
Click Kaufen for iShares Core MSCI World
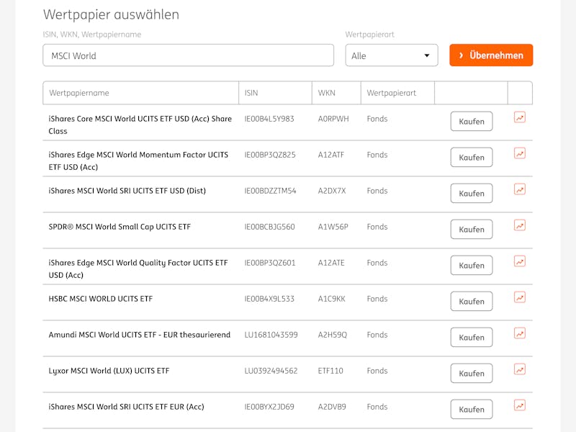pos(472,121)
